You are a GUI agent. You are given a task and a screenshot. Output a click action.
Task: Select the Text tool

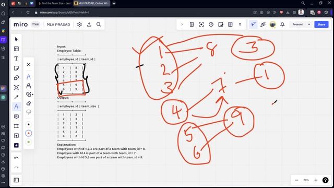click(16, 58)
